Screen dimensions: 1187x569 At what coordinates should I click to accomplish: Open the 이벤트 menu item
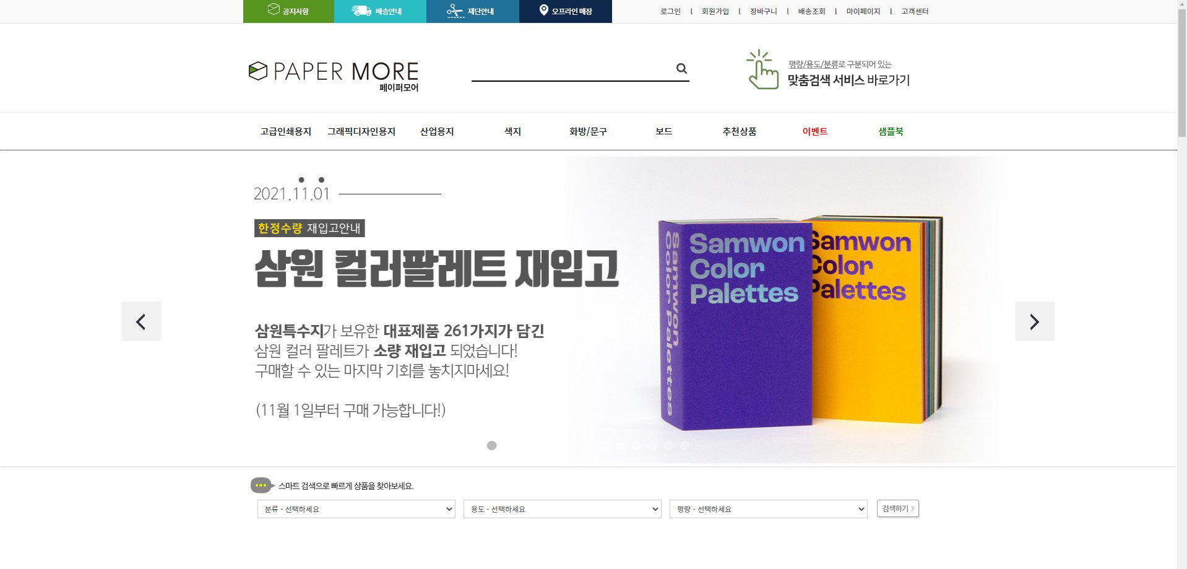815,131
